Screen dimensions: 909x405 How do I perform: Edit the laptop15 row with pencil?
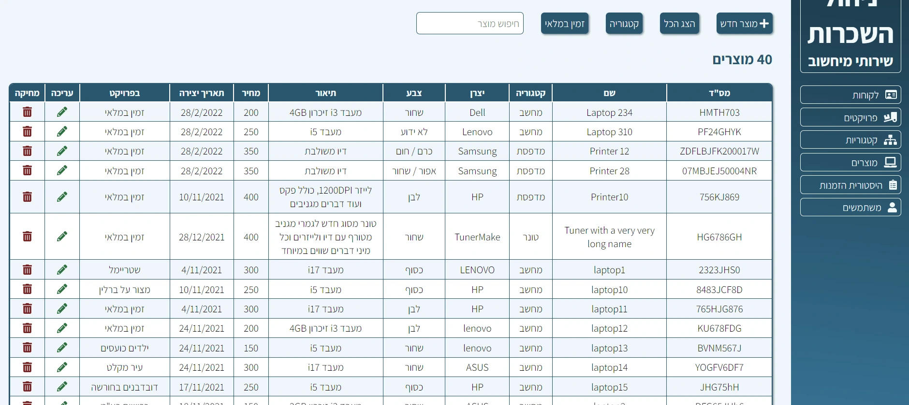coord(62,387)
